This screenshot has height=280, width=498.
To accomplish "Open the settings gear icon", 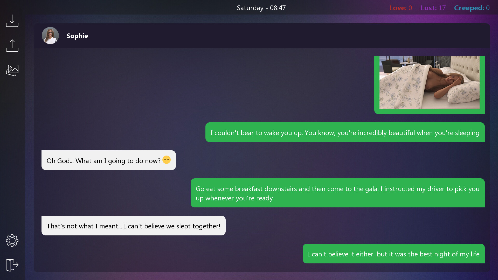I will 12,241.
